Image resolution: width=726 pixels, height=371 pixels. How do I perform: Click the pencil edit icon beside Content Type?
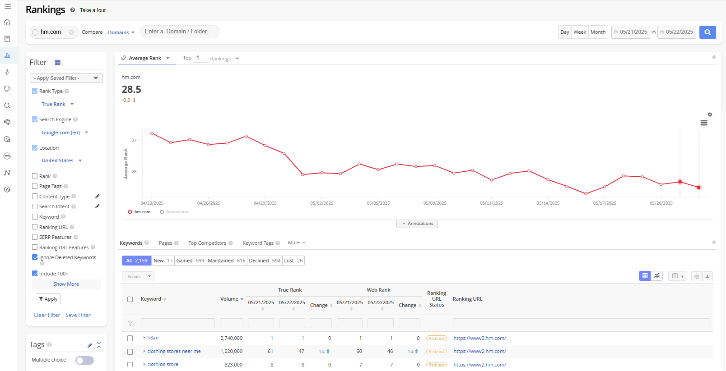[98, 197]
